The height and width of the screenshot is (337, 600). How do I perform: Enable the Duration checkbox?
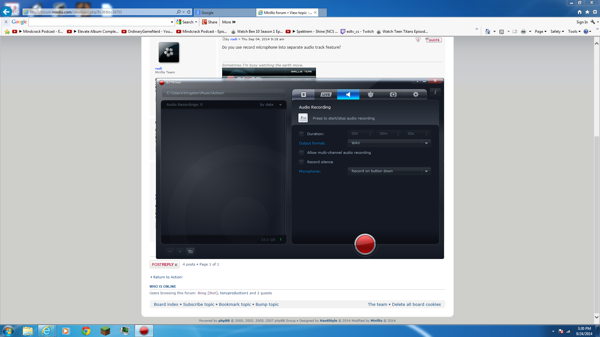301,134
